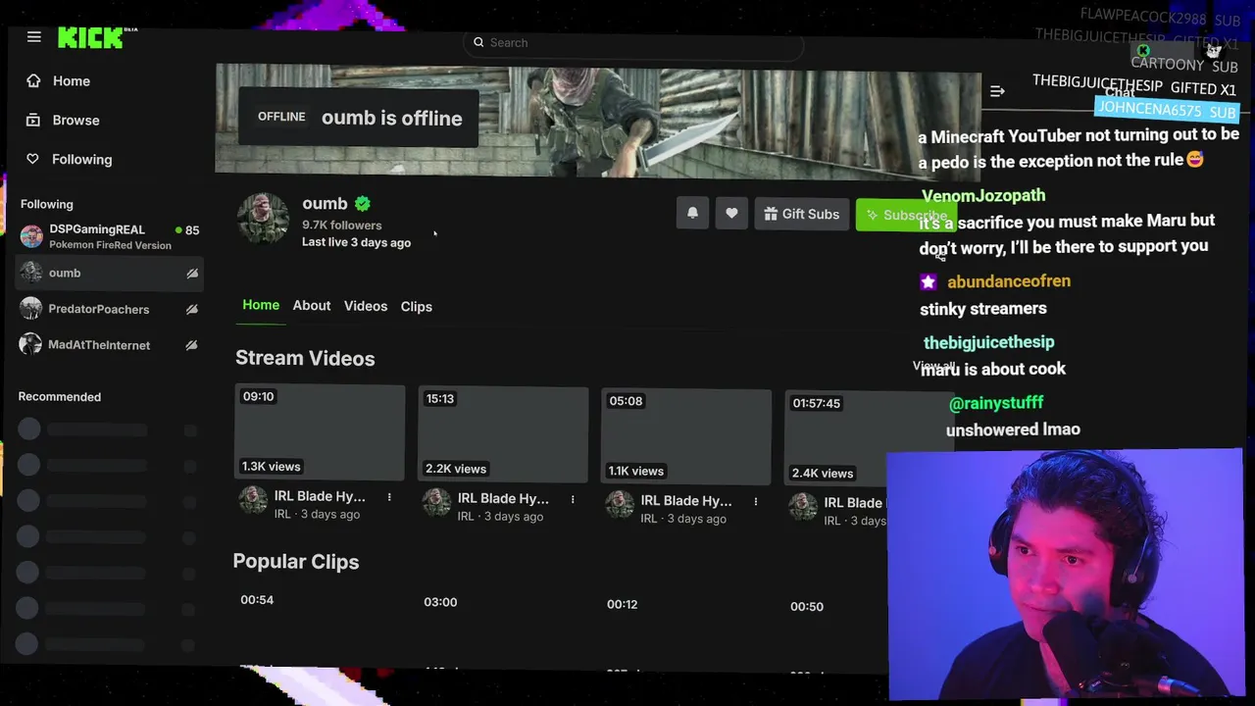Click offline icon next to MadAtTheInternet
This screenshot has height=706, width=1255.
pyautogui.click(x=192, y=345)
